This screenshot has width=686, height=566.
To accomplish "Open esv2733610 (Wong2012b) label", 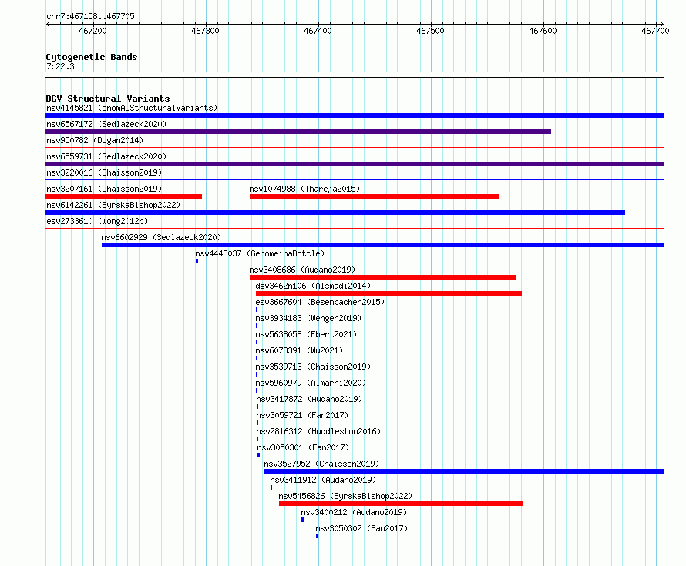I will click(x=97, y=221).
